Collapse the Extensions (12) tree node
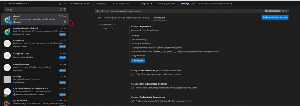This screenshot has width=300, height=106. pyautogui.click(x=98, y=25)
